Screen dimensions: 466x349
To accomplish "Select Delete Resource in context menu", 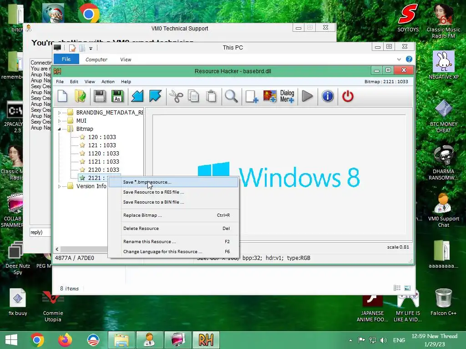I will tap(173, 228).
